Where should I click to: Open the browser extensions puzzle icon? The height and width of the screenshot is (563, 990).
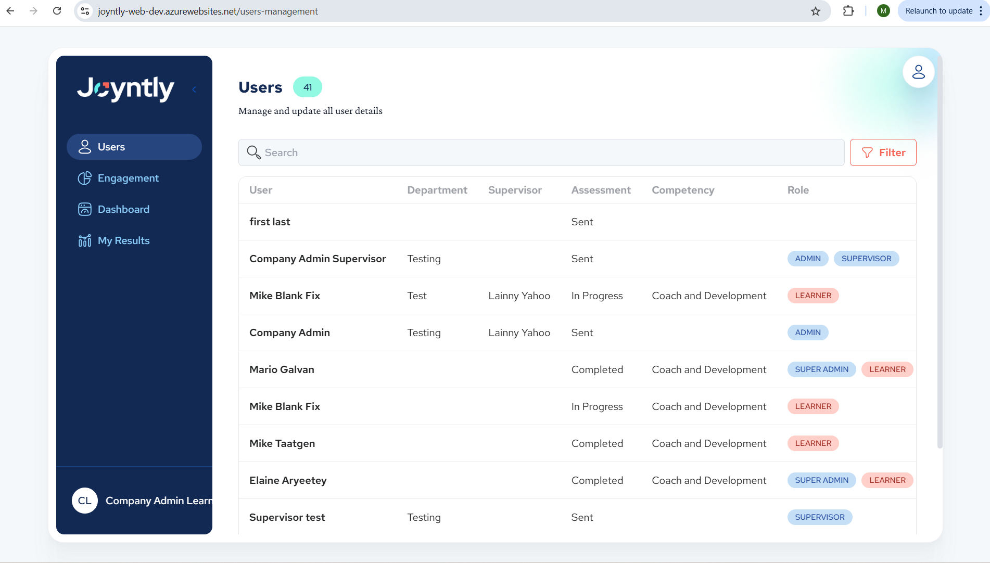pyautogui.click(x=848, y=11)
